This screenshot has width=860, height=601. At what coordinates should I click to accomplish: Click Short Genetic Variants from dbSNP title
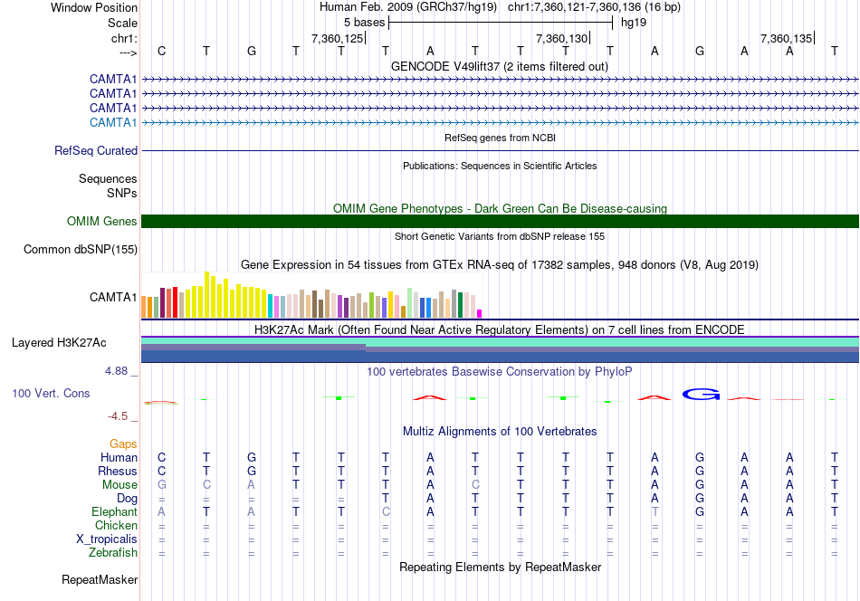pos(500,236)
